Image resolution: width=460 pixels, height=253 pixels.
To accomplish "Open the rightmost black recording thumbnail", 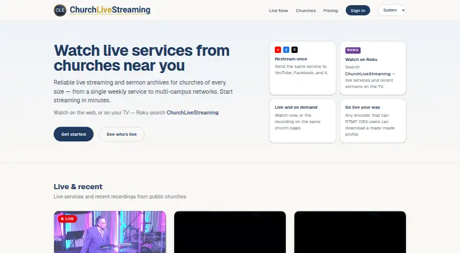I will tap(350, 232).
